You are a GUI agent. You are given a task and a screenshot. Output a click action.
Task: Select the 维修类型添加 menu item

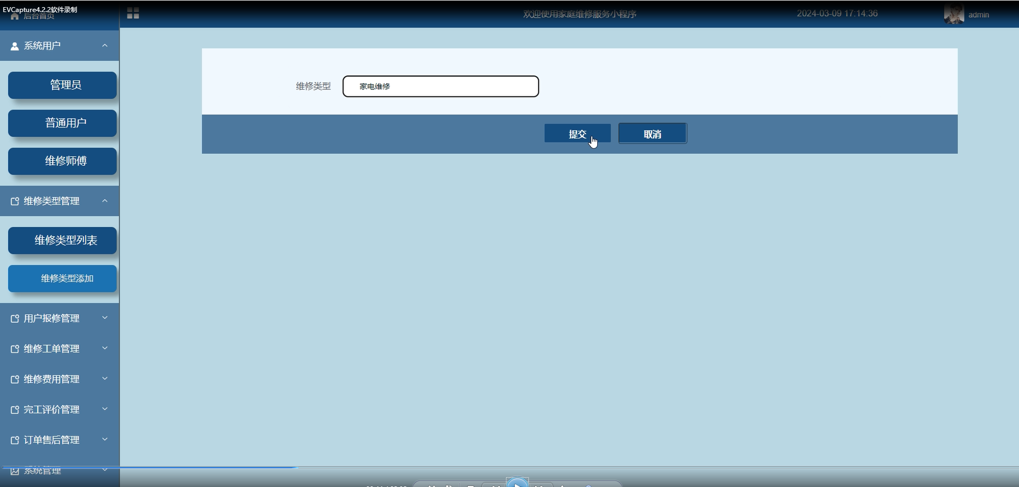62,279
